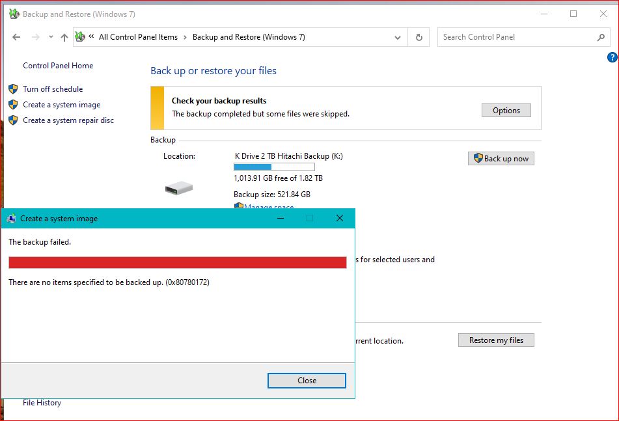
Task: Open Control Panel Home
Action: [x=58, y=66]
